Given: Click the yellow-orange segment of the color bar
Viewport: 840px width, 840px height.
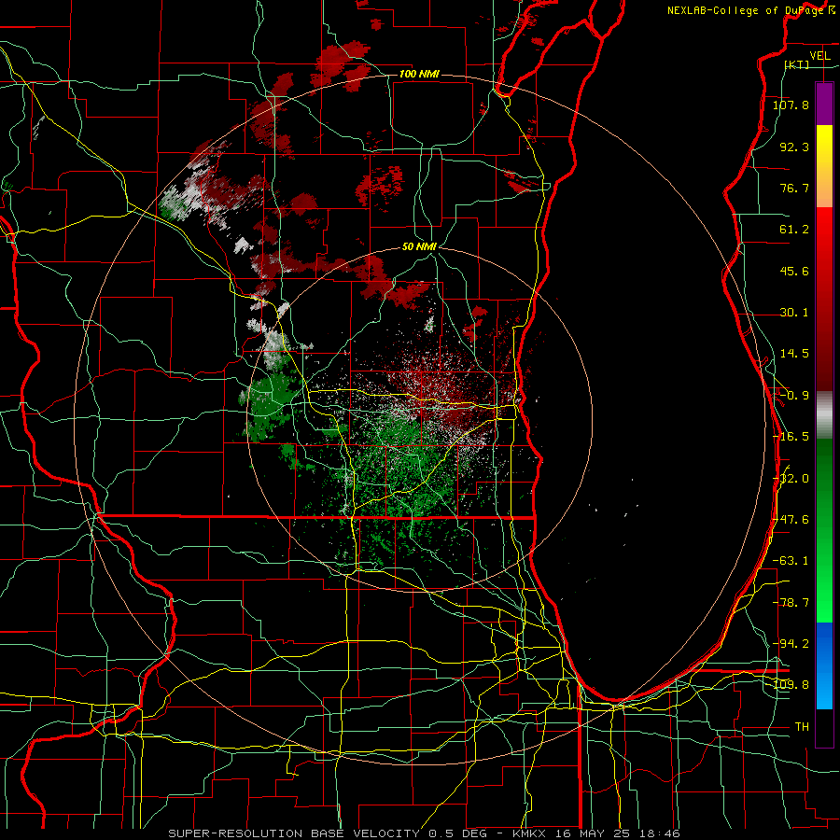Looking at the screenshot, I should [824, 166].
